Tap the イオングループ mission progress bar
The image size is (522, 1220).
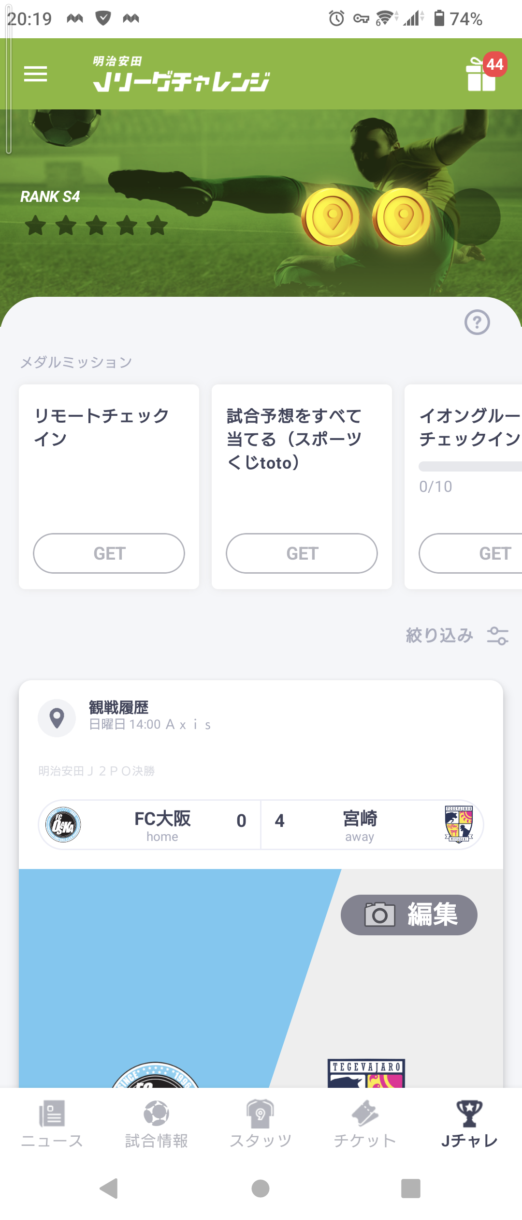click(x=470, y=466)
